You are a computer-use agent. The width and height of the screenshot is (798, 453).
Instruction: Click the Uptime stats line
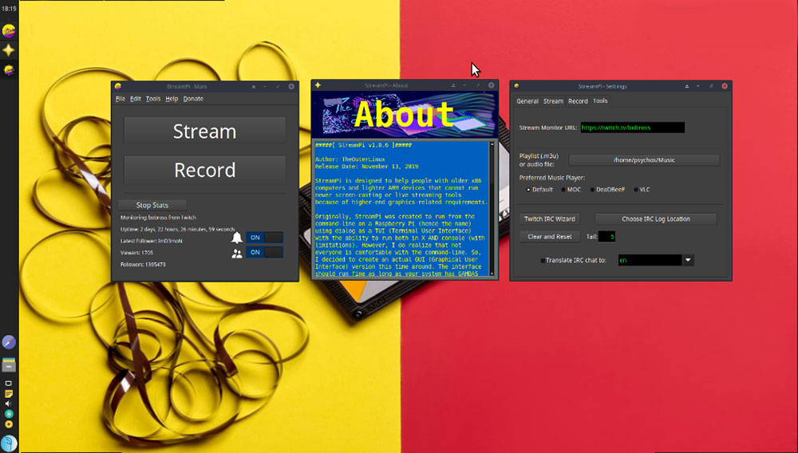click(x=178, y=230)
